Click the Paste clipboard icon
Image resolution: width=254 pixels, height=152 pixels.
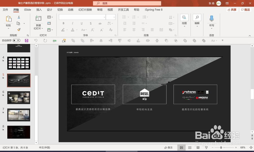click(9, 19)
